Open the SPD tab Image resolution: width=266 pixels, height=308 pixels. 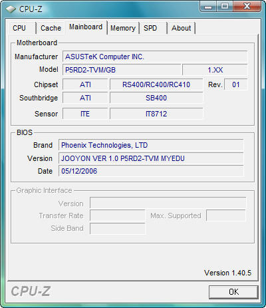pyautogui.click(x=152, y=28)
